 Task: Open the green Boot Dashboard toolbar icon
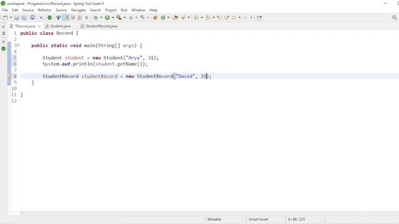(x=50, y=17)
